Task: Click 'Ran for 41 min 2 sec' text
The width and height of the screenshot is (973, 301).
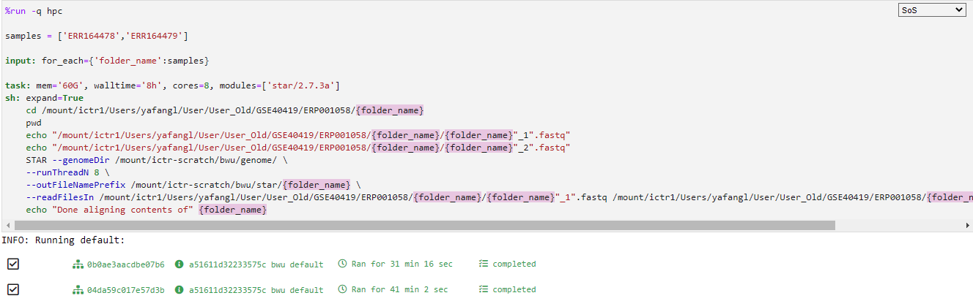Action: click(x=399, y=289)
